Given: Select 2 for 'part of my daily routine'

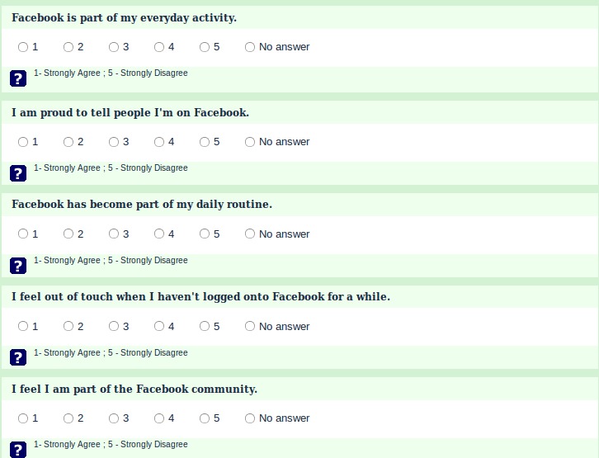Looking at the screenshot, I should coord(68,234).
